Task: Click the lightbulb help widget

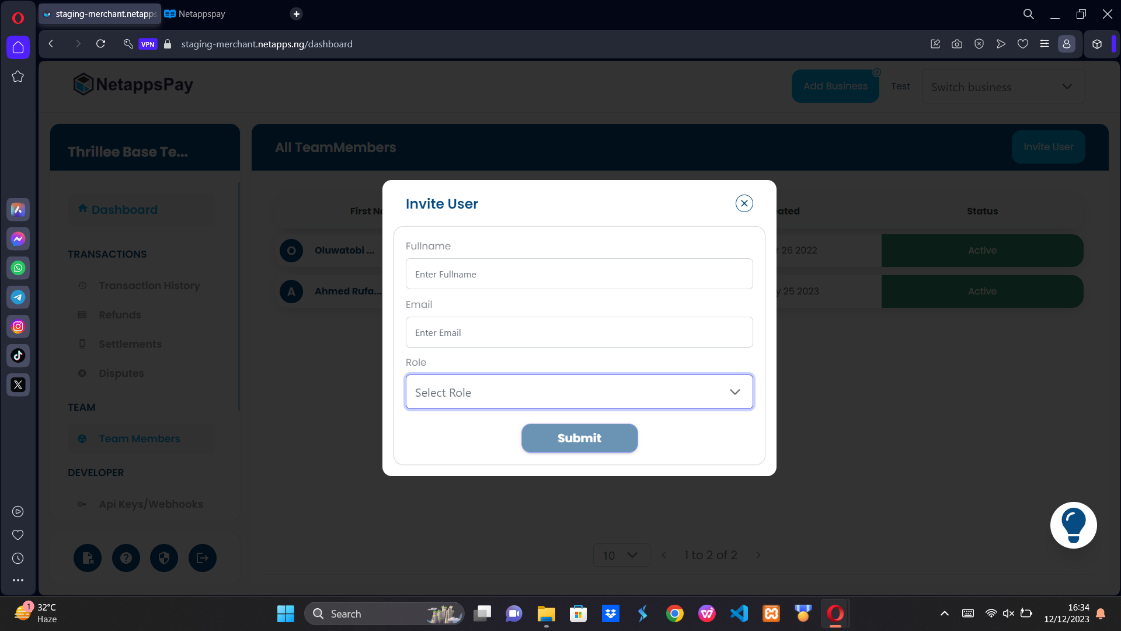Action: click(x=1073, y=525)
